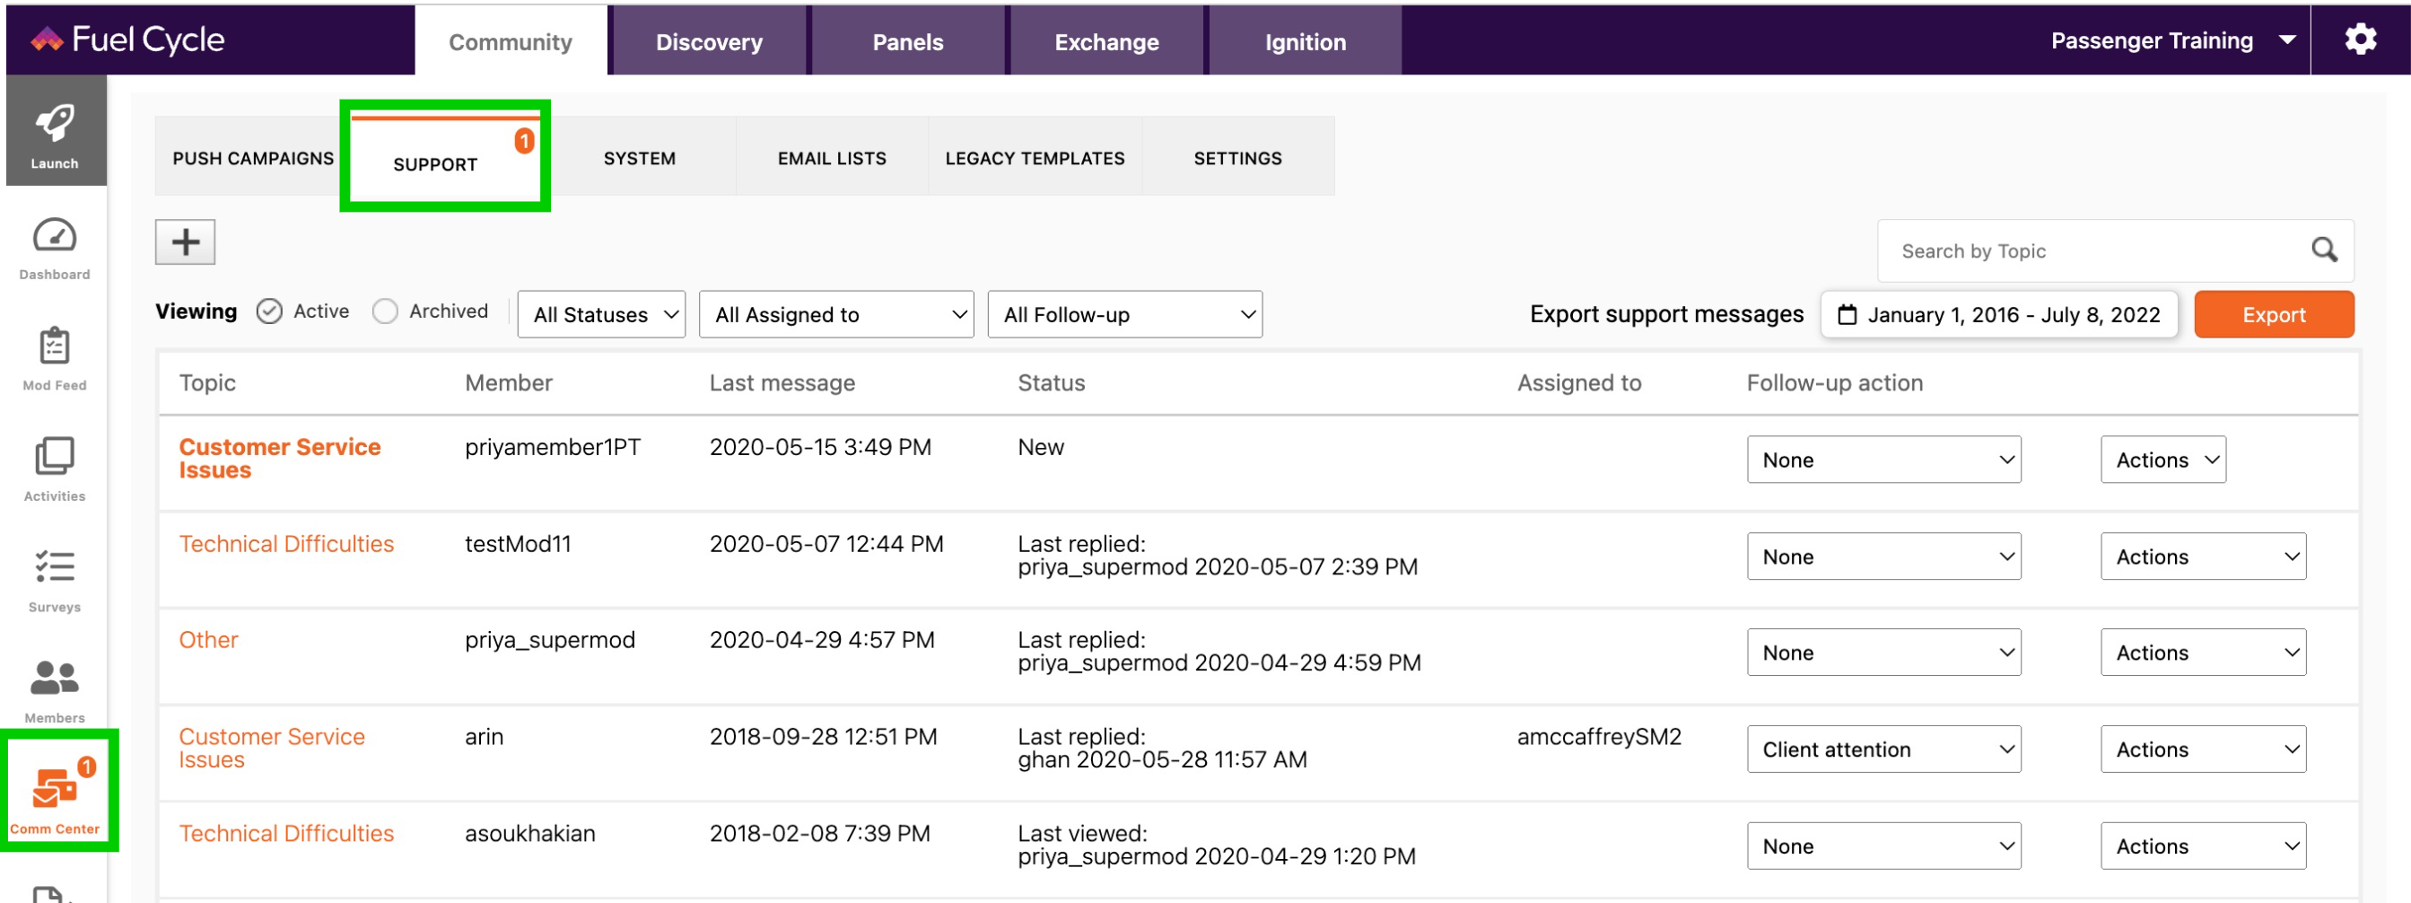Click member name priyamember1PT

pyautogui.click(x=552, y=447)
